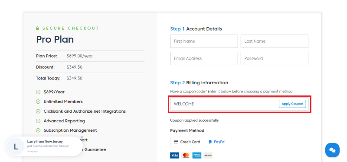Focus the First Name field
The image size is (347, 162).
(204, 41)
